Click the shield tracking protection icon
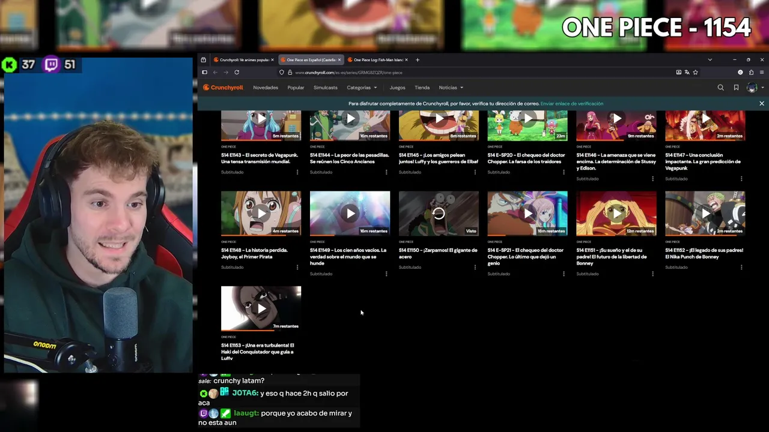The image size is (769, 432). pos(281,73)
